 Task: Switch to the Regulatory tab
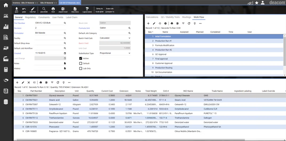[x=31, y=17]
